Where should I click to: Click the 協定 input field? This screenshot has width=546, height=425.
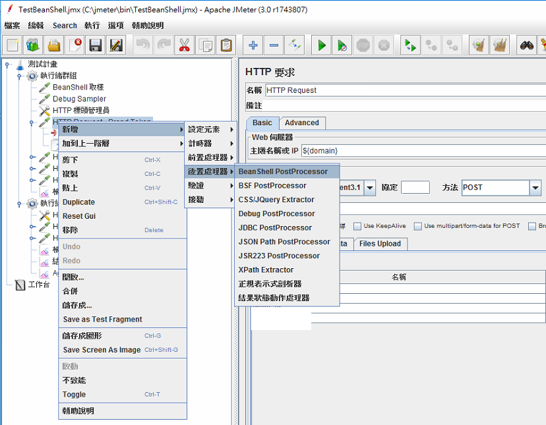415,188
